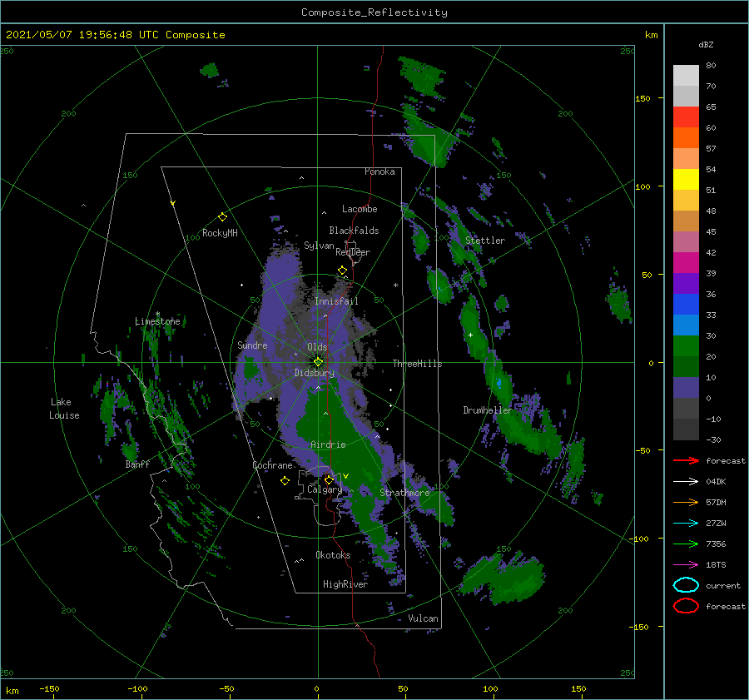Click the orange 57DM arrow icon

[686, 502]
